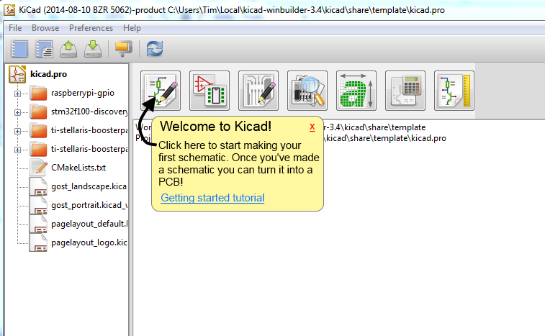Viewport: 545px width, 336px height.
Task: Select kicad.pro in the project tree
Action: [49, 74]
